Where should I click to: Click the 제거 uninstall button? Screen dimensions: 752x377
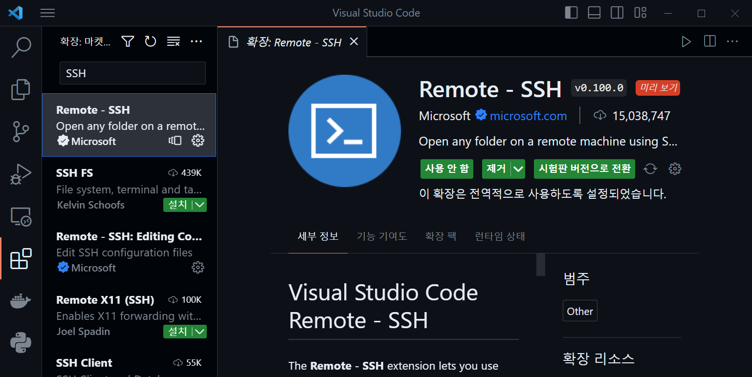point(496,169)
